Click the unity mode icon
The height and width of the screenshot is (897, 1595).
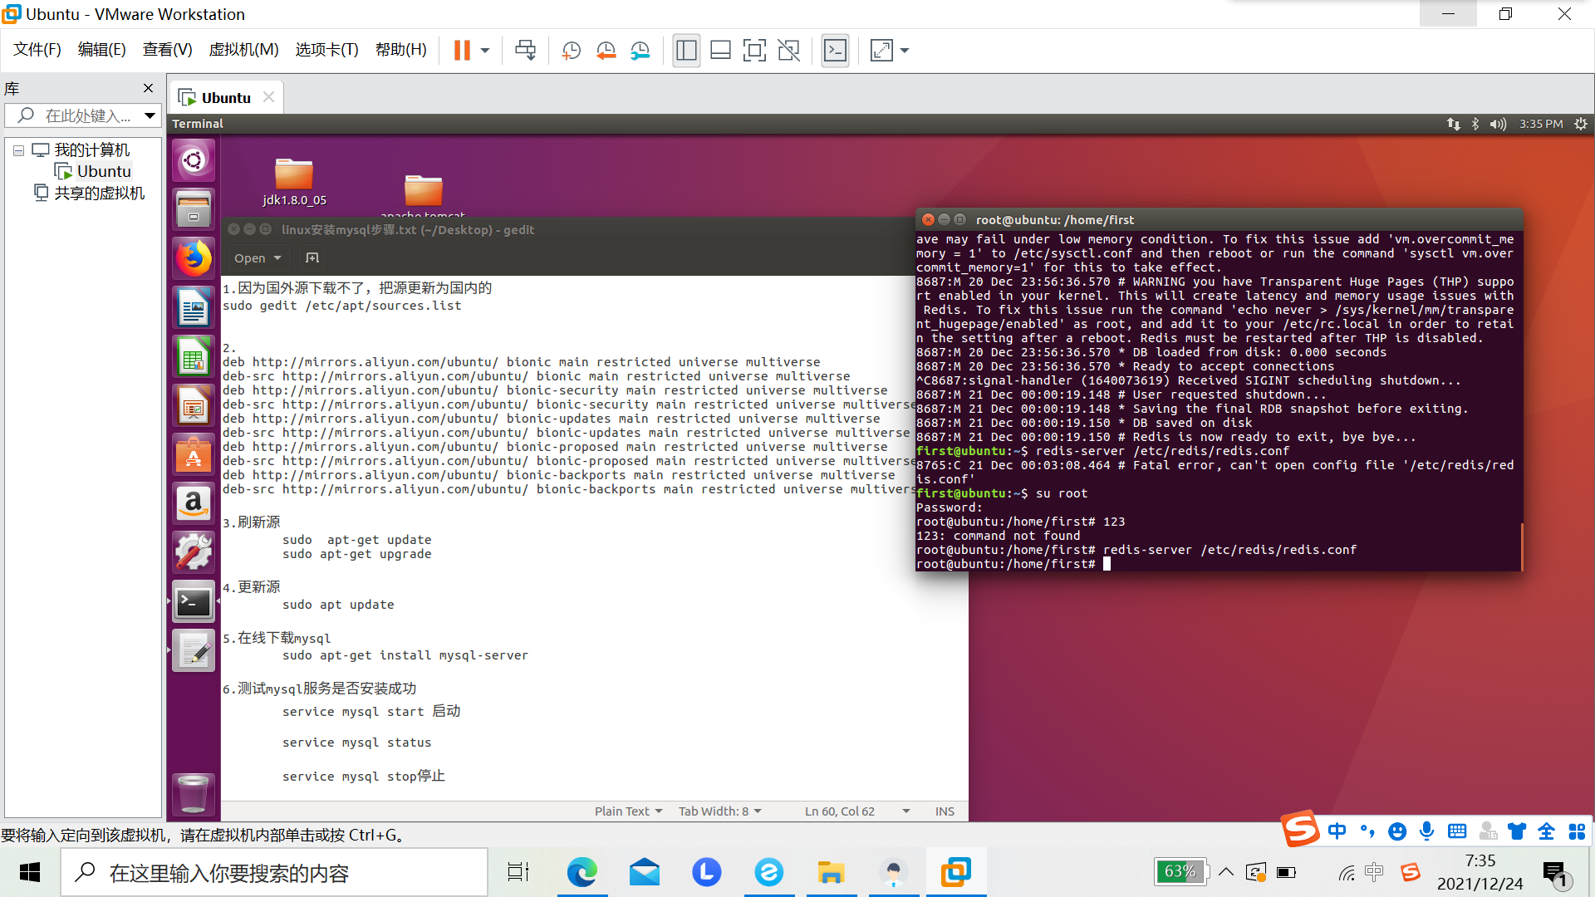click(x=788, y=51)
